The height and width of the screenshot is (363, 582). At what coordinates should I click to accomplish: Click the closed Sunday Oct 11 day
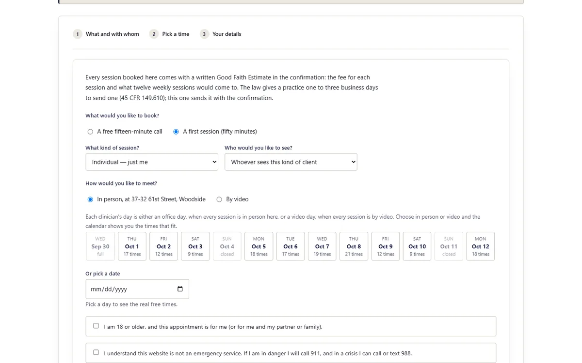(449, 246)
